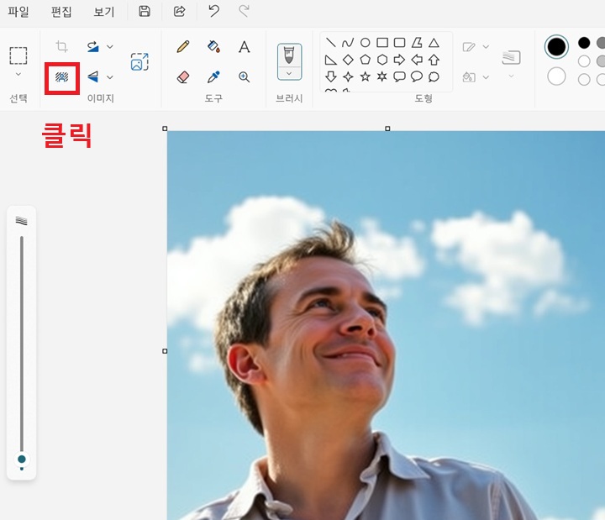
Task: Pick the small black palette swatch
Action: (584, 43)
